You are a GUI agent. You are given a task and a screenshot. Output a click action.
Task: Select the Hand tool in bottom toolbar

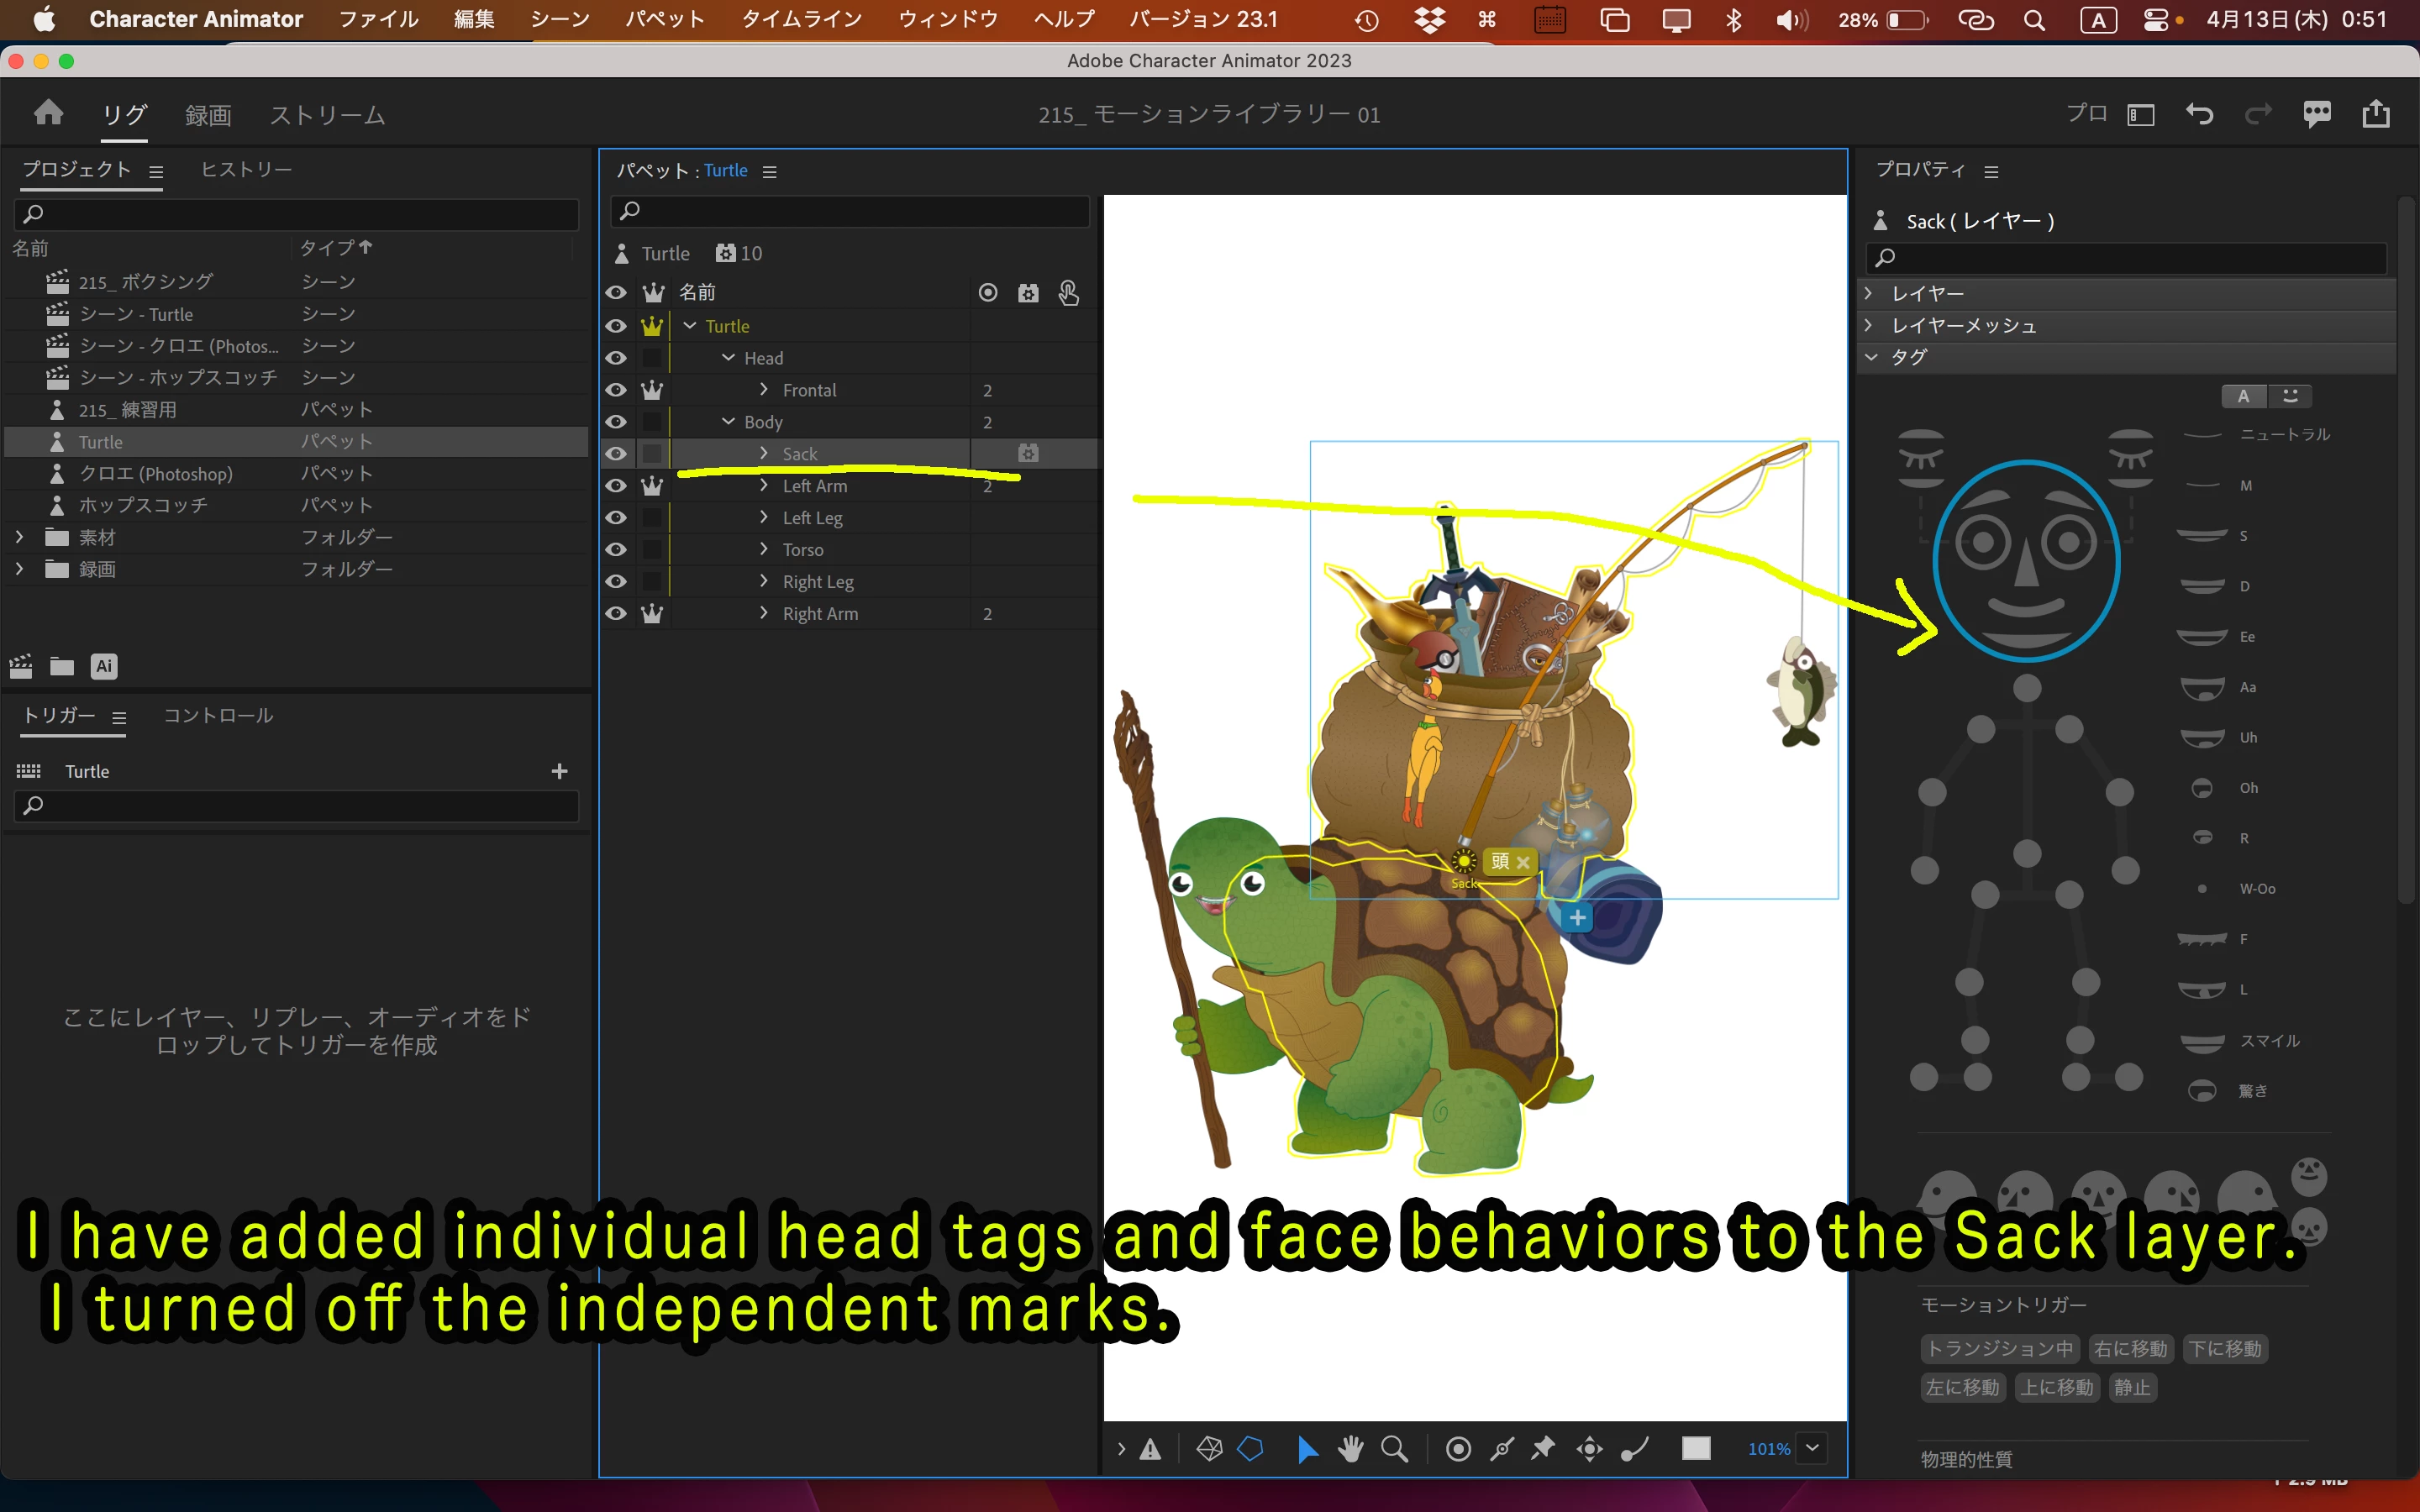[1350, 1448]
